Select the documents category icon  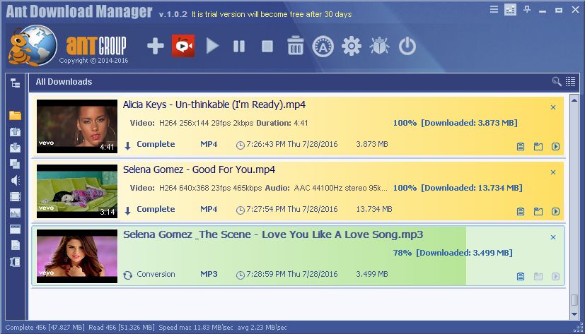coord(16,245)
